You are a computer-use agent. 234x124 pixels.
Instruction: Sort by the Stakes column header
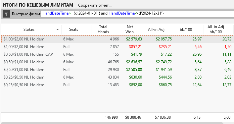click(29, 30)
